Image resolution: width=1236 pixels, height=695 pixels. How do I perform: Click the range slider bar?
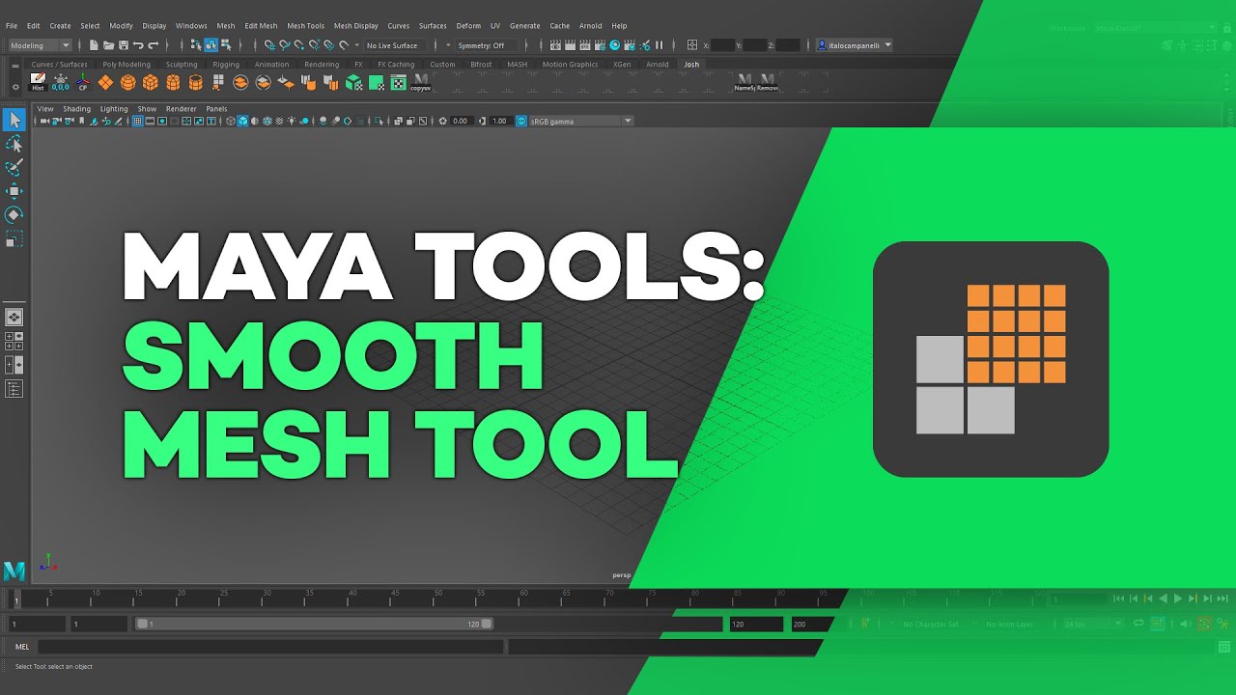click(x=315, y=625)
